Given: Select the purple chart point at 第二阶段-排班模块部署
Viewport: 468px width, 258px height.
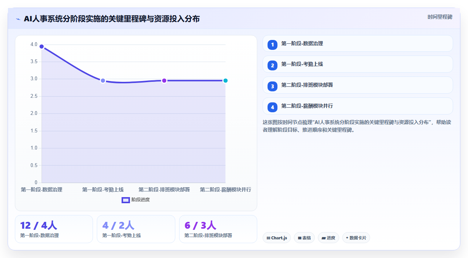Looking at the screenshot, I should pos(164,81).
